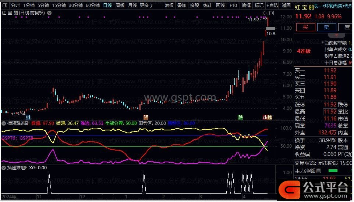Open settings circle of 插翅难逃F indicator
This screenshot has width=354, height=202.
click(x=4, y=168)
